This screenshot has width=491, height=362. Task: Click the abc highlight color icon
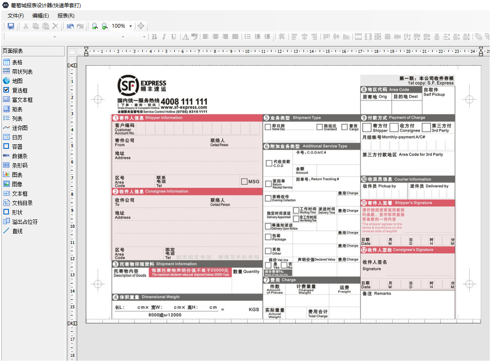coord(194,37)
